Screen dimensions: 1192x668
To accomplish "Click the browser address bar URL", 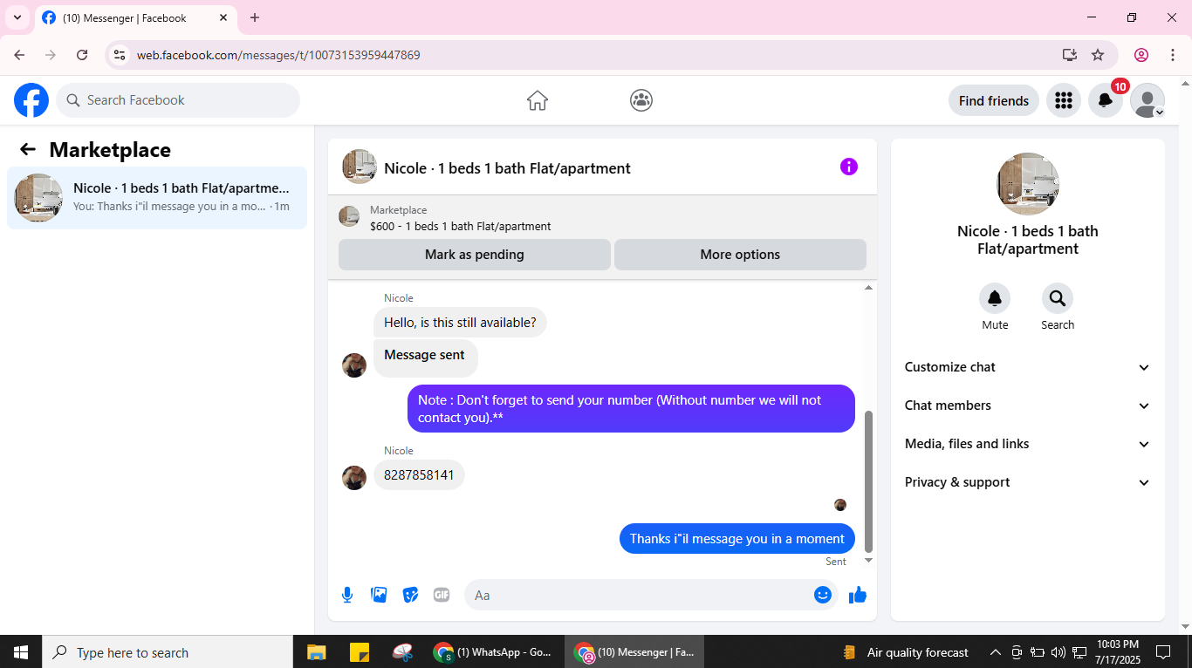I will 278,55.
